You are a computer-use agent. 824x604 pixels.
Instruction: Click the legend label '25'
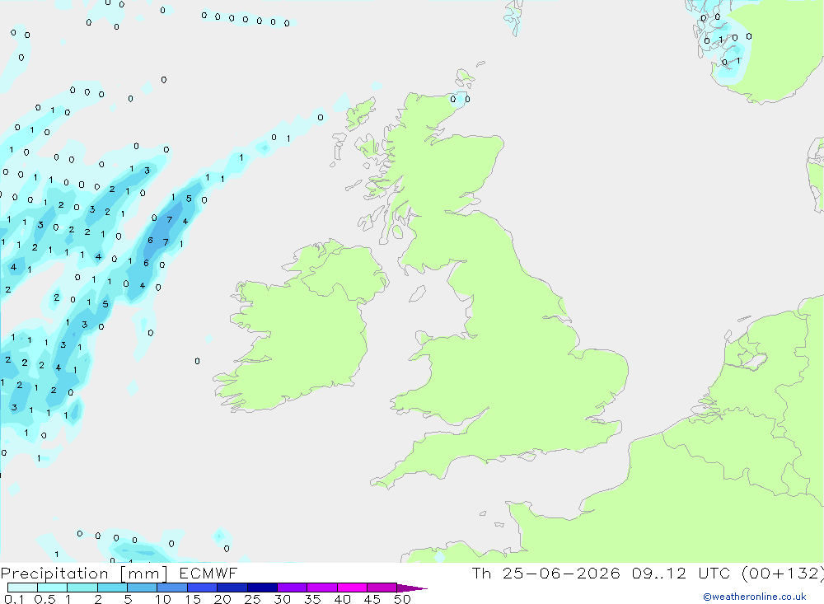click(253, 599)
